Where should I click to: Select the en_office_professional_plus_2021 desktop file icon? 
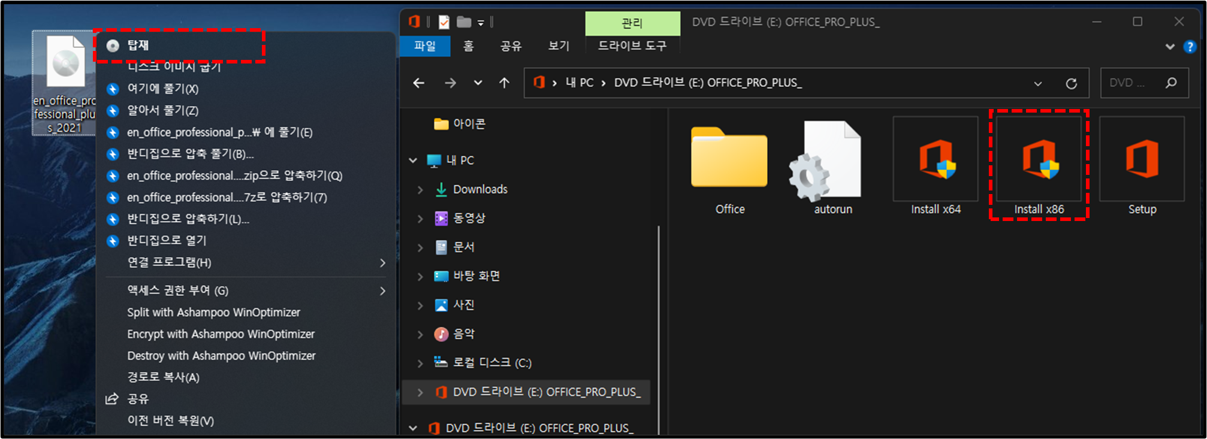click(x=64, y=83)
